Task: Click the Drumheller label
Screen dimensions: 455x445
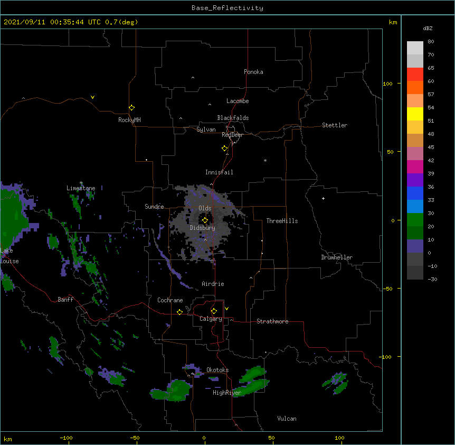Action: pyautogui.click(x=337, y=257)
